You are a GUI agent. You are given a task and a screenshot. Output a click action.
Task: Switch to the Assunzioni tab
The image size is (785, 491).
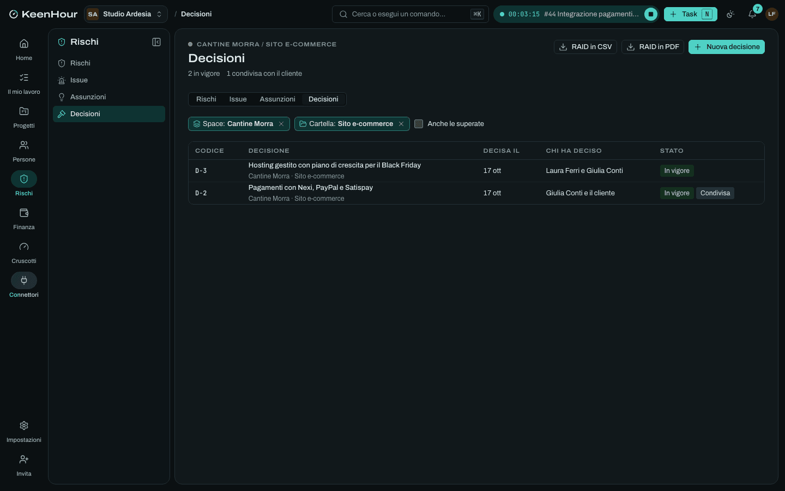click(277, 99)
